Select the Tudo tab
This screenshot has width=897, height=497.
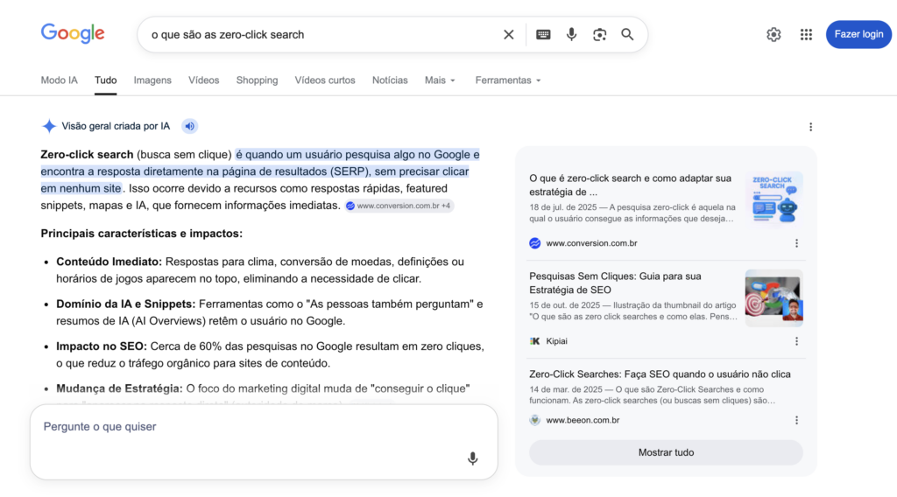[x=105, y=80]
